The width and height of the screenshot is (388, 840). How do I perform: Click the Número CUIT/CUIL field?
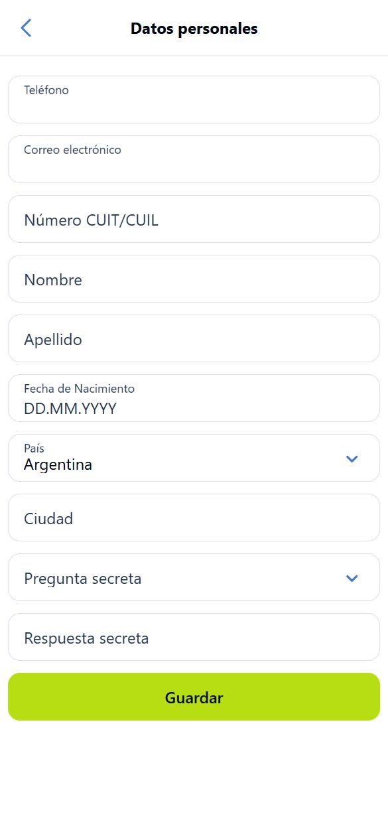tap(194, 219)
